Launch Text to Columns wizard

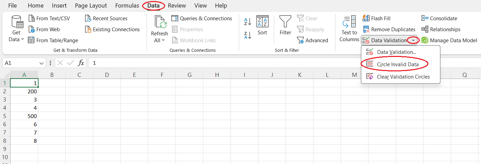349,29
